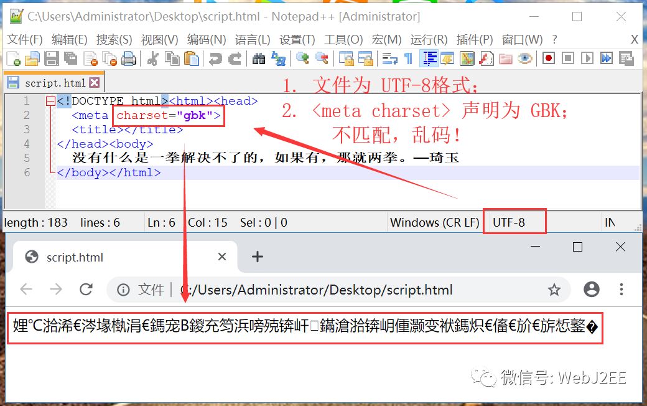Open the 设置(T) menu
The image size is (647, 406).
(x=297, y=40)
